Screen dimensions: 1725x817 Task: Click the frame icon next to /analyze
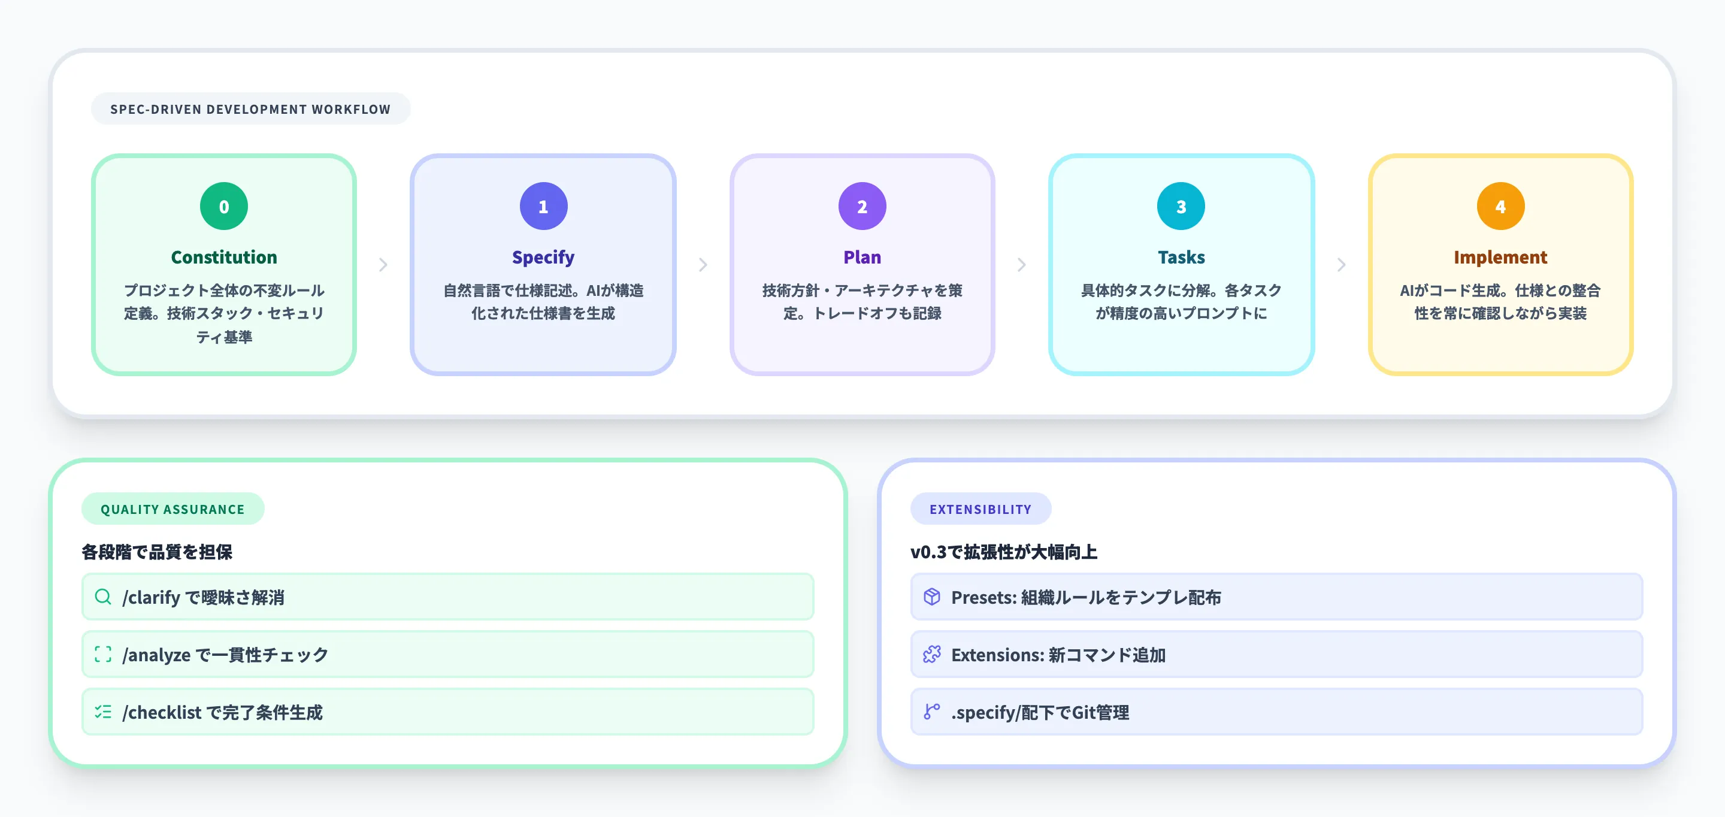click(102, 655)
